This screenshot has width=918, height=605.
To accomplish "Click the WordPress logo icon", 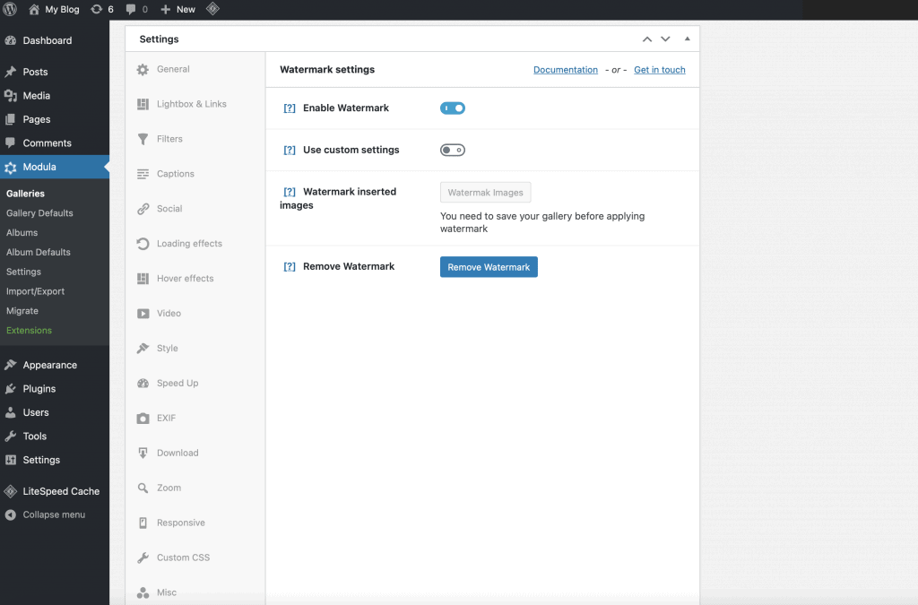I will (x=11, y=9).
